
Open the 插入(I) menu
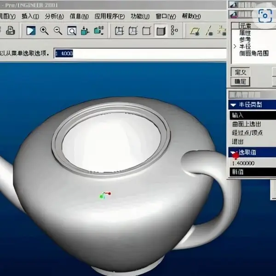click(30, 17)
